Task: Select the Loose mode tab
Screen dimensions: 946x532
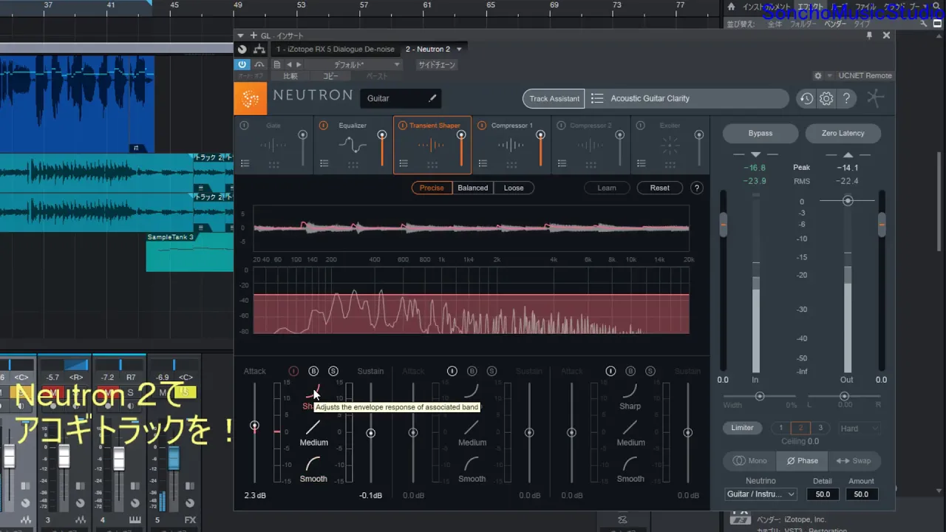Action: 514,188
